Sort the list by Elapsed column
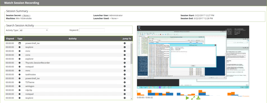Viewport: 267px width, 103px height. pyautogui.click(x=10, y=39)
